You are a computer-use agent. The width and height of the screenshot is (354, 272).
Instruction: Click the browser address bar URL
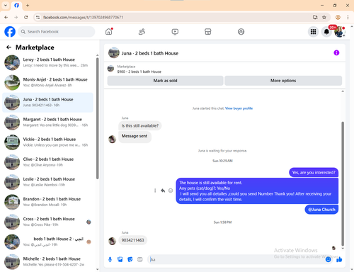point(83,17)
